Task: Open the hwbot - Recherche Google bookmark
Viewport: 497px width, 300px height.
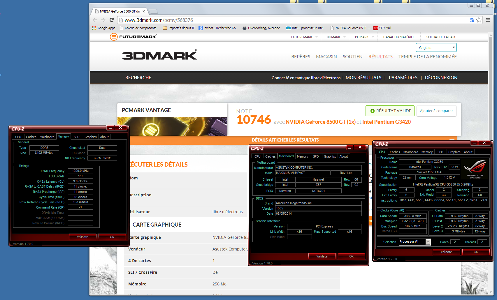Action: (219, 28)
